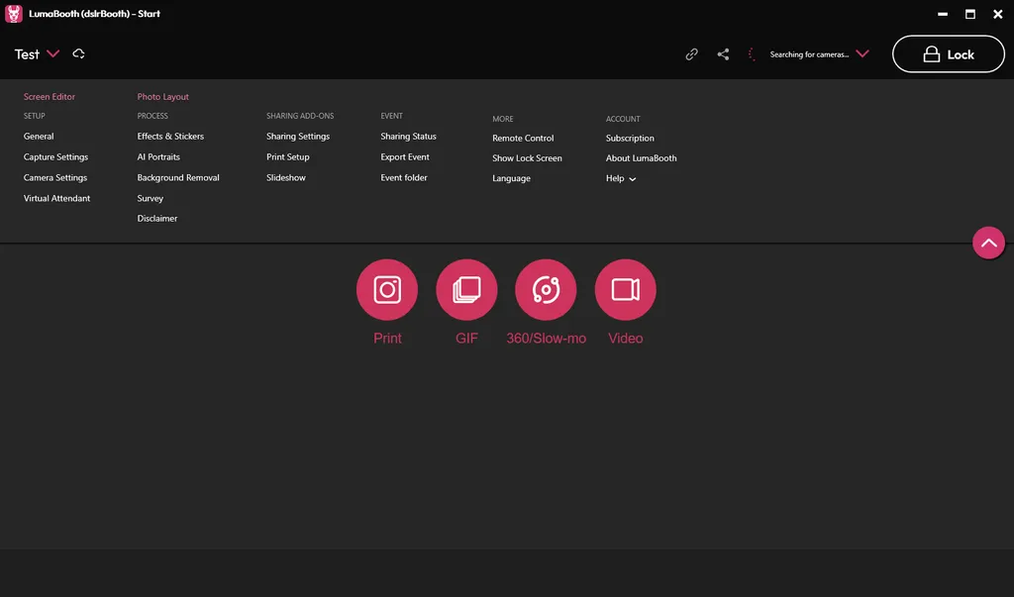The width and height of the screenshot is (1014, 597).
Task: Click the GIF text label
Action: [x=466, y=339]
